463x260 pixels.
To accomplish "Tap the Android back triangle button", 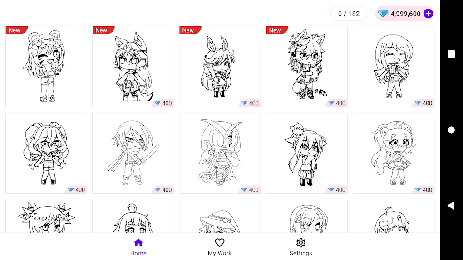I will tap(451, 206).
